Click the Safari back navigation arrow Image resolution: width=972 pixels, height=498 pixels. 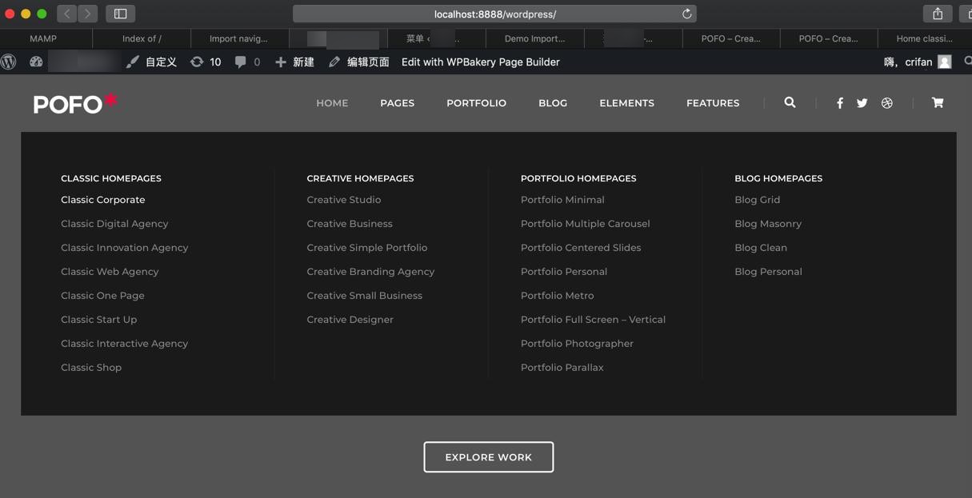pyautogui.click(x=67, y=14)
